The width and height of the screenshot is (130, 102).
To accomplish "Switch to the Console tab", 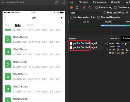I will [115, 2].
